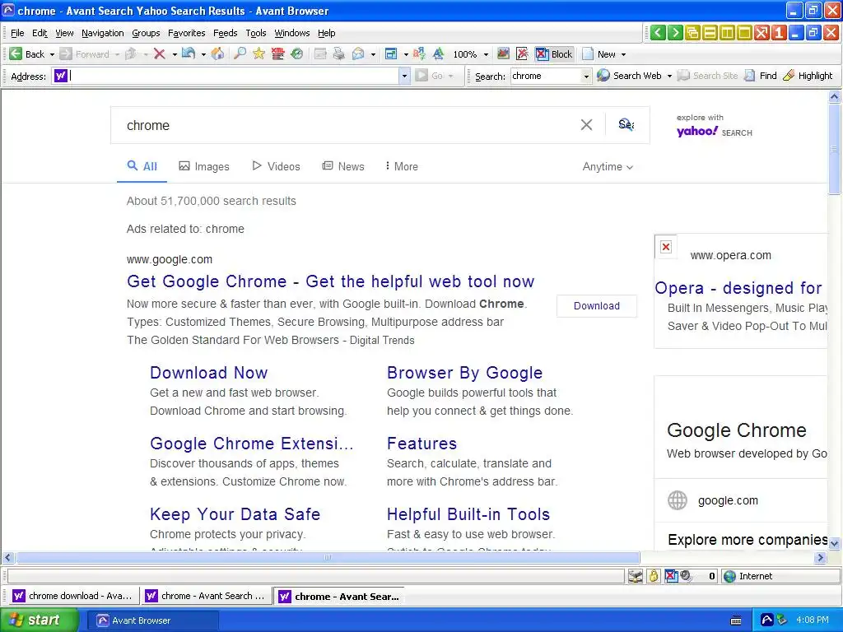Click the green previous-tab arrow button
This screenshot has width=843, height=632.
click(658, 33)
